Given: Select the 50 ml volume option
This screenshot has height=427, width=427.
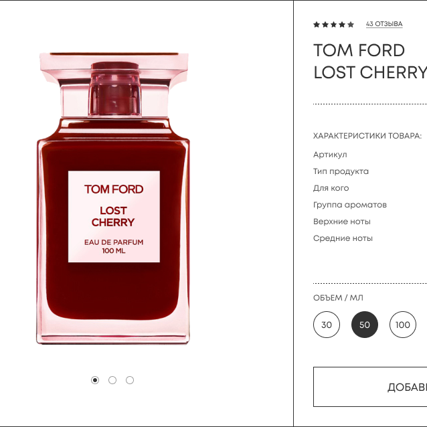Looking at the screenshot, I should point(365,325).
